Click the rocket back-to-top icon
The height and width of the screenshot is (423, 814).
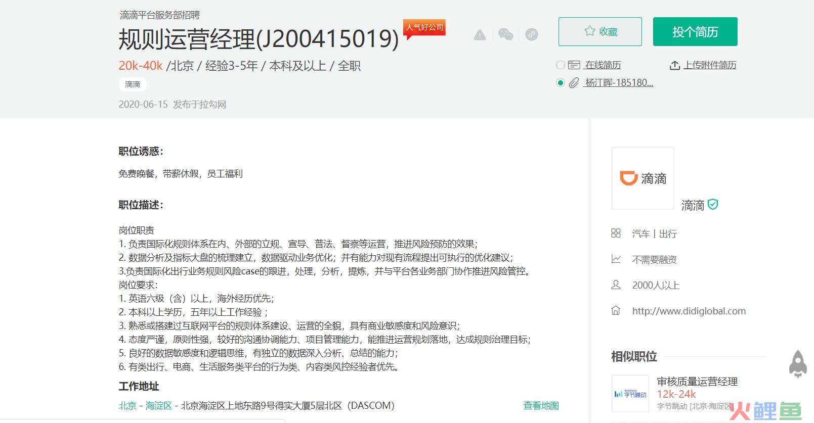point(798,364)
